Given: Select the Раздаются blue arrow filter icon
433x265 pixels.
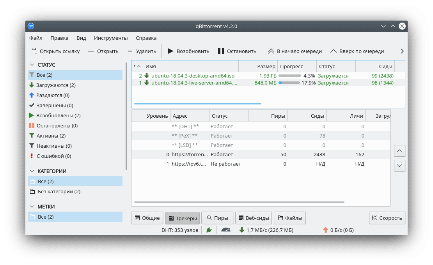Looking at the screenshot, I should point(32,95).
